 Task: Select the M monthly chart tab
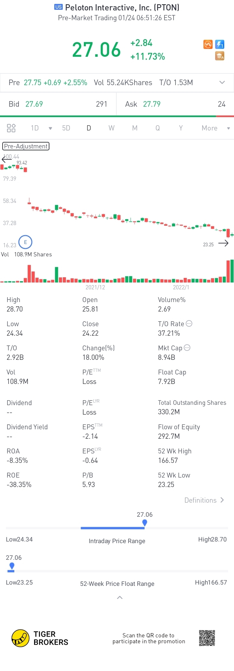click(x=135, y=128)
